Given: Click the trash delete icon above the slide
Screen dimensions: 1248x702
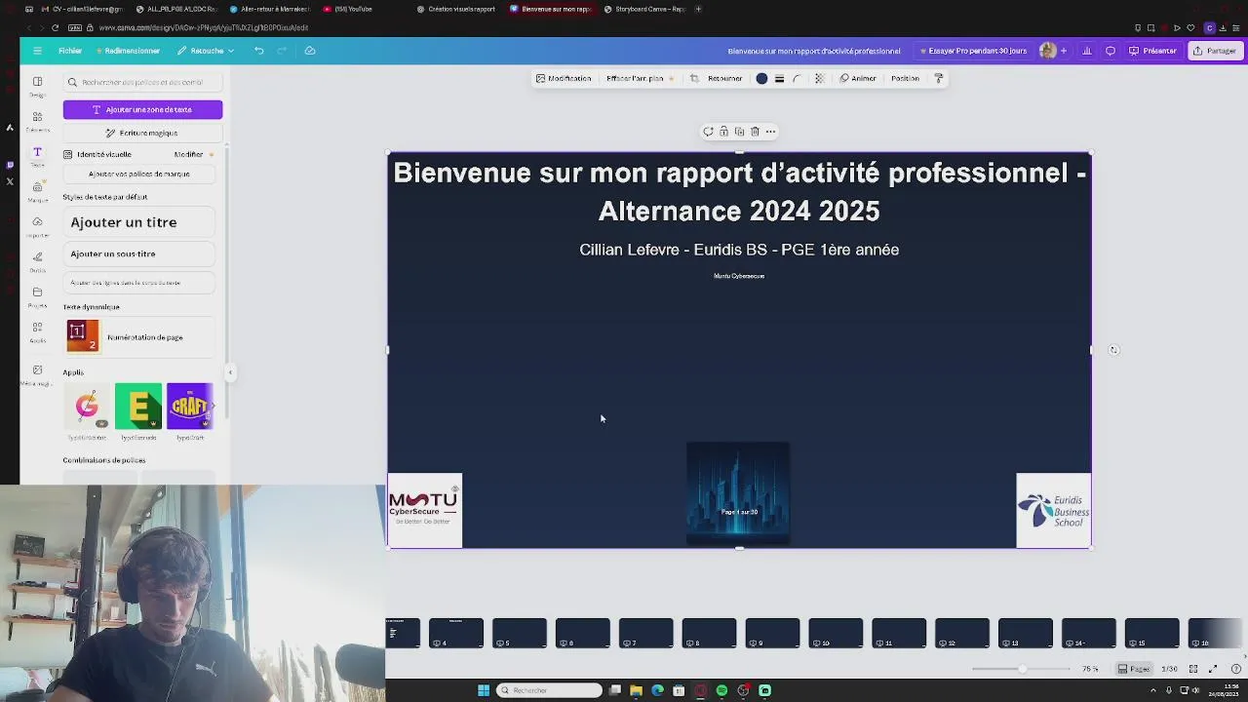Looking at the screenshot, I should (x=755, y=132).
